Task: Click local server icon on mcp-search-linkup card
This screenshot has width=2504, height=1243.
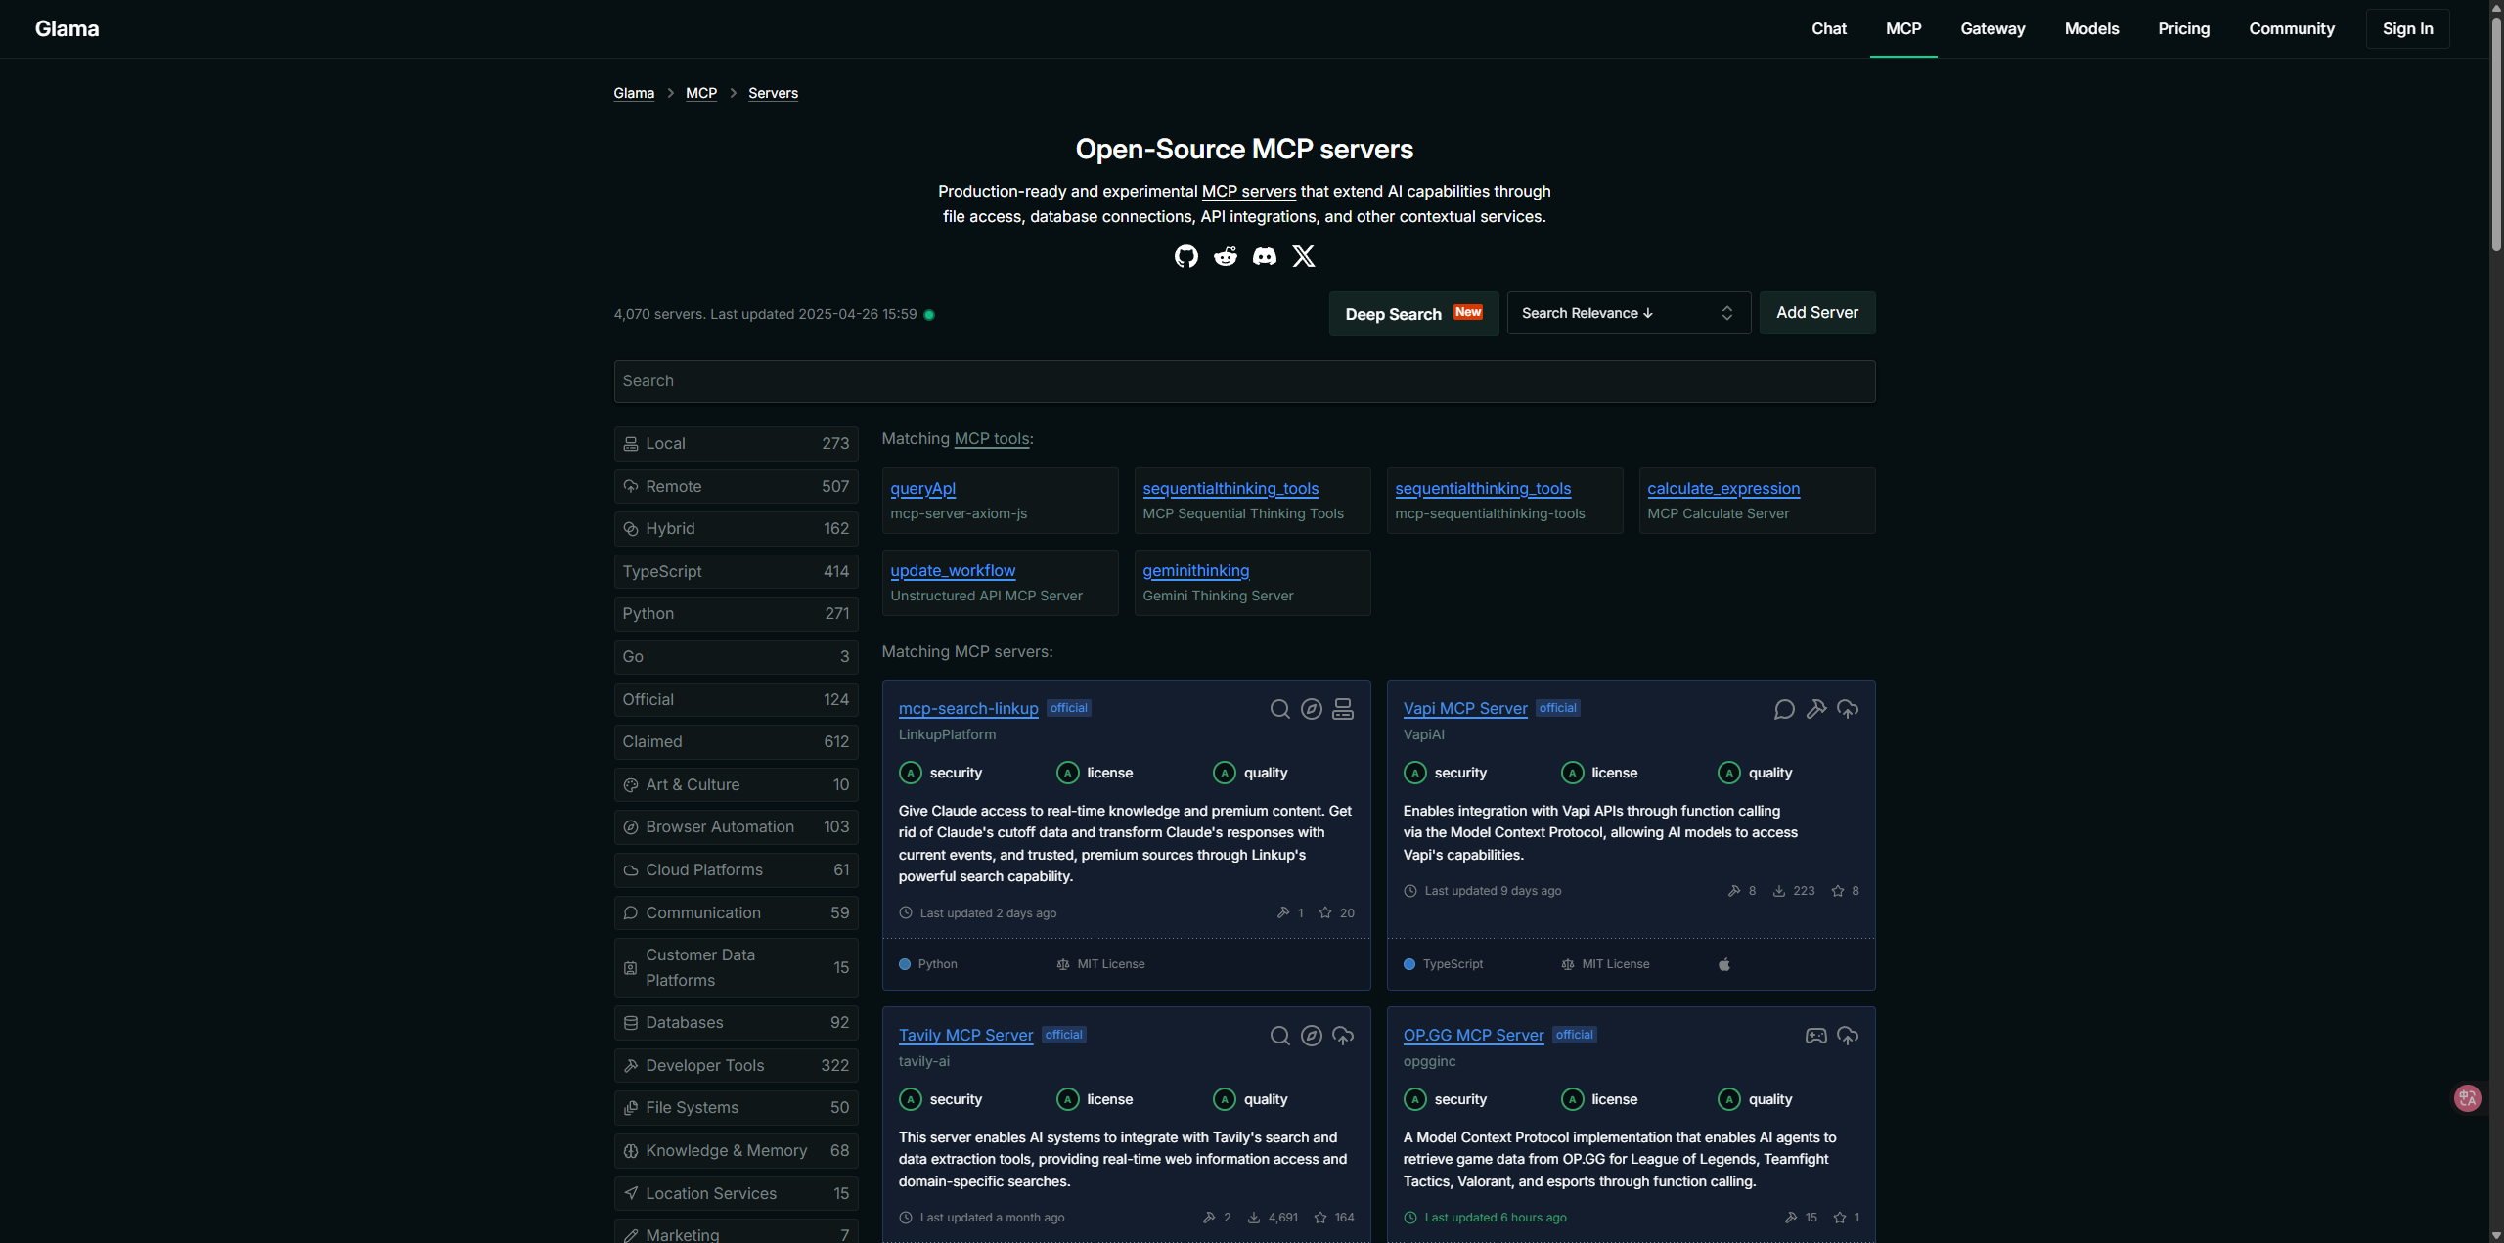Action: pyautogui.click(x=1342, y=709)
